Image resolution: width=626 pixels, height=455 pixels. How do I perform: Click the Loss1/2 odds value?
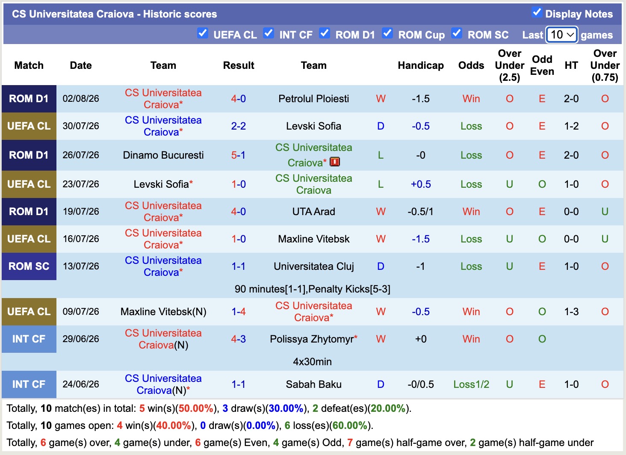click(471, 384)
